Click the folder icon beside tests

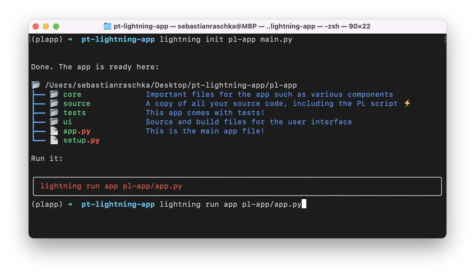click(54, 113)
